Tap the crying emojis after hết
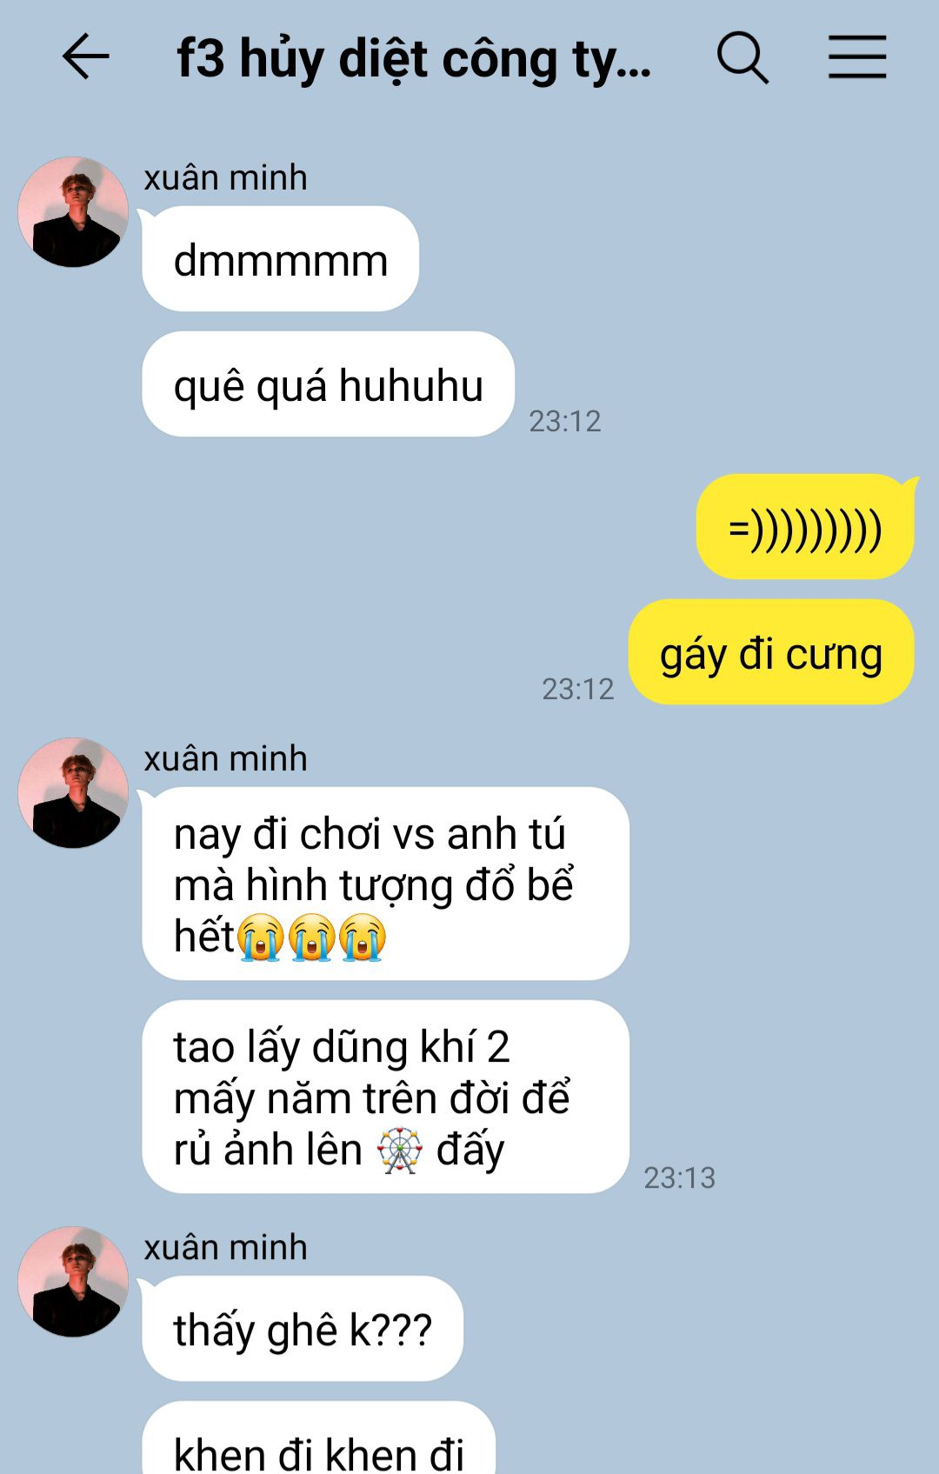 [312, 937]
